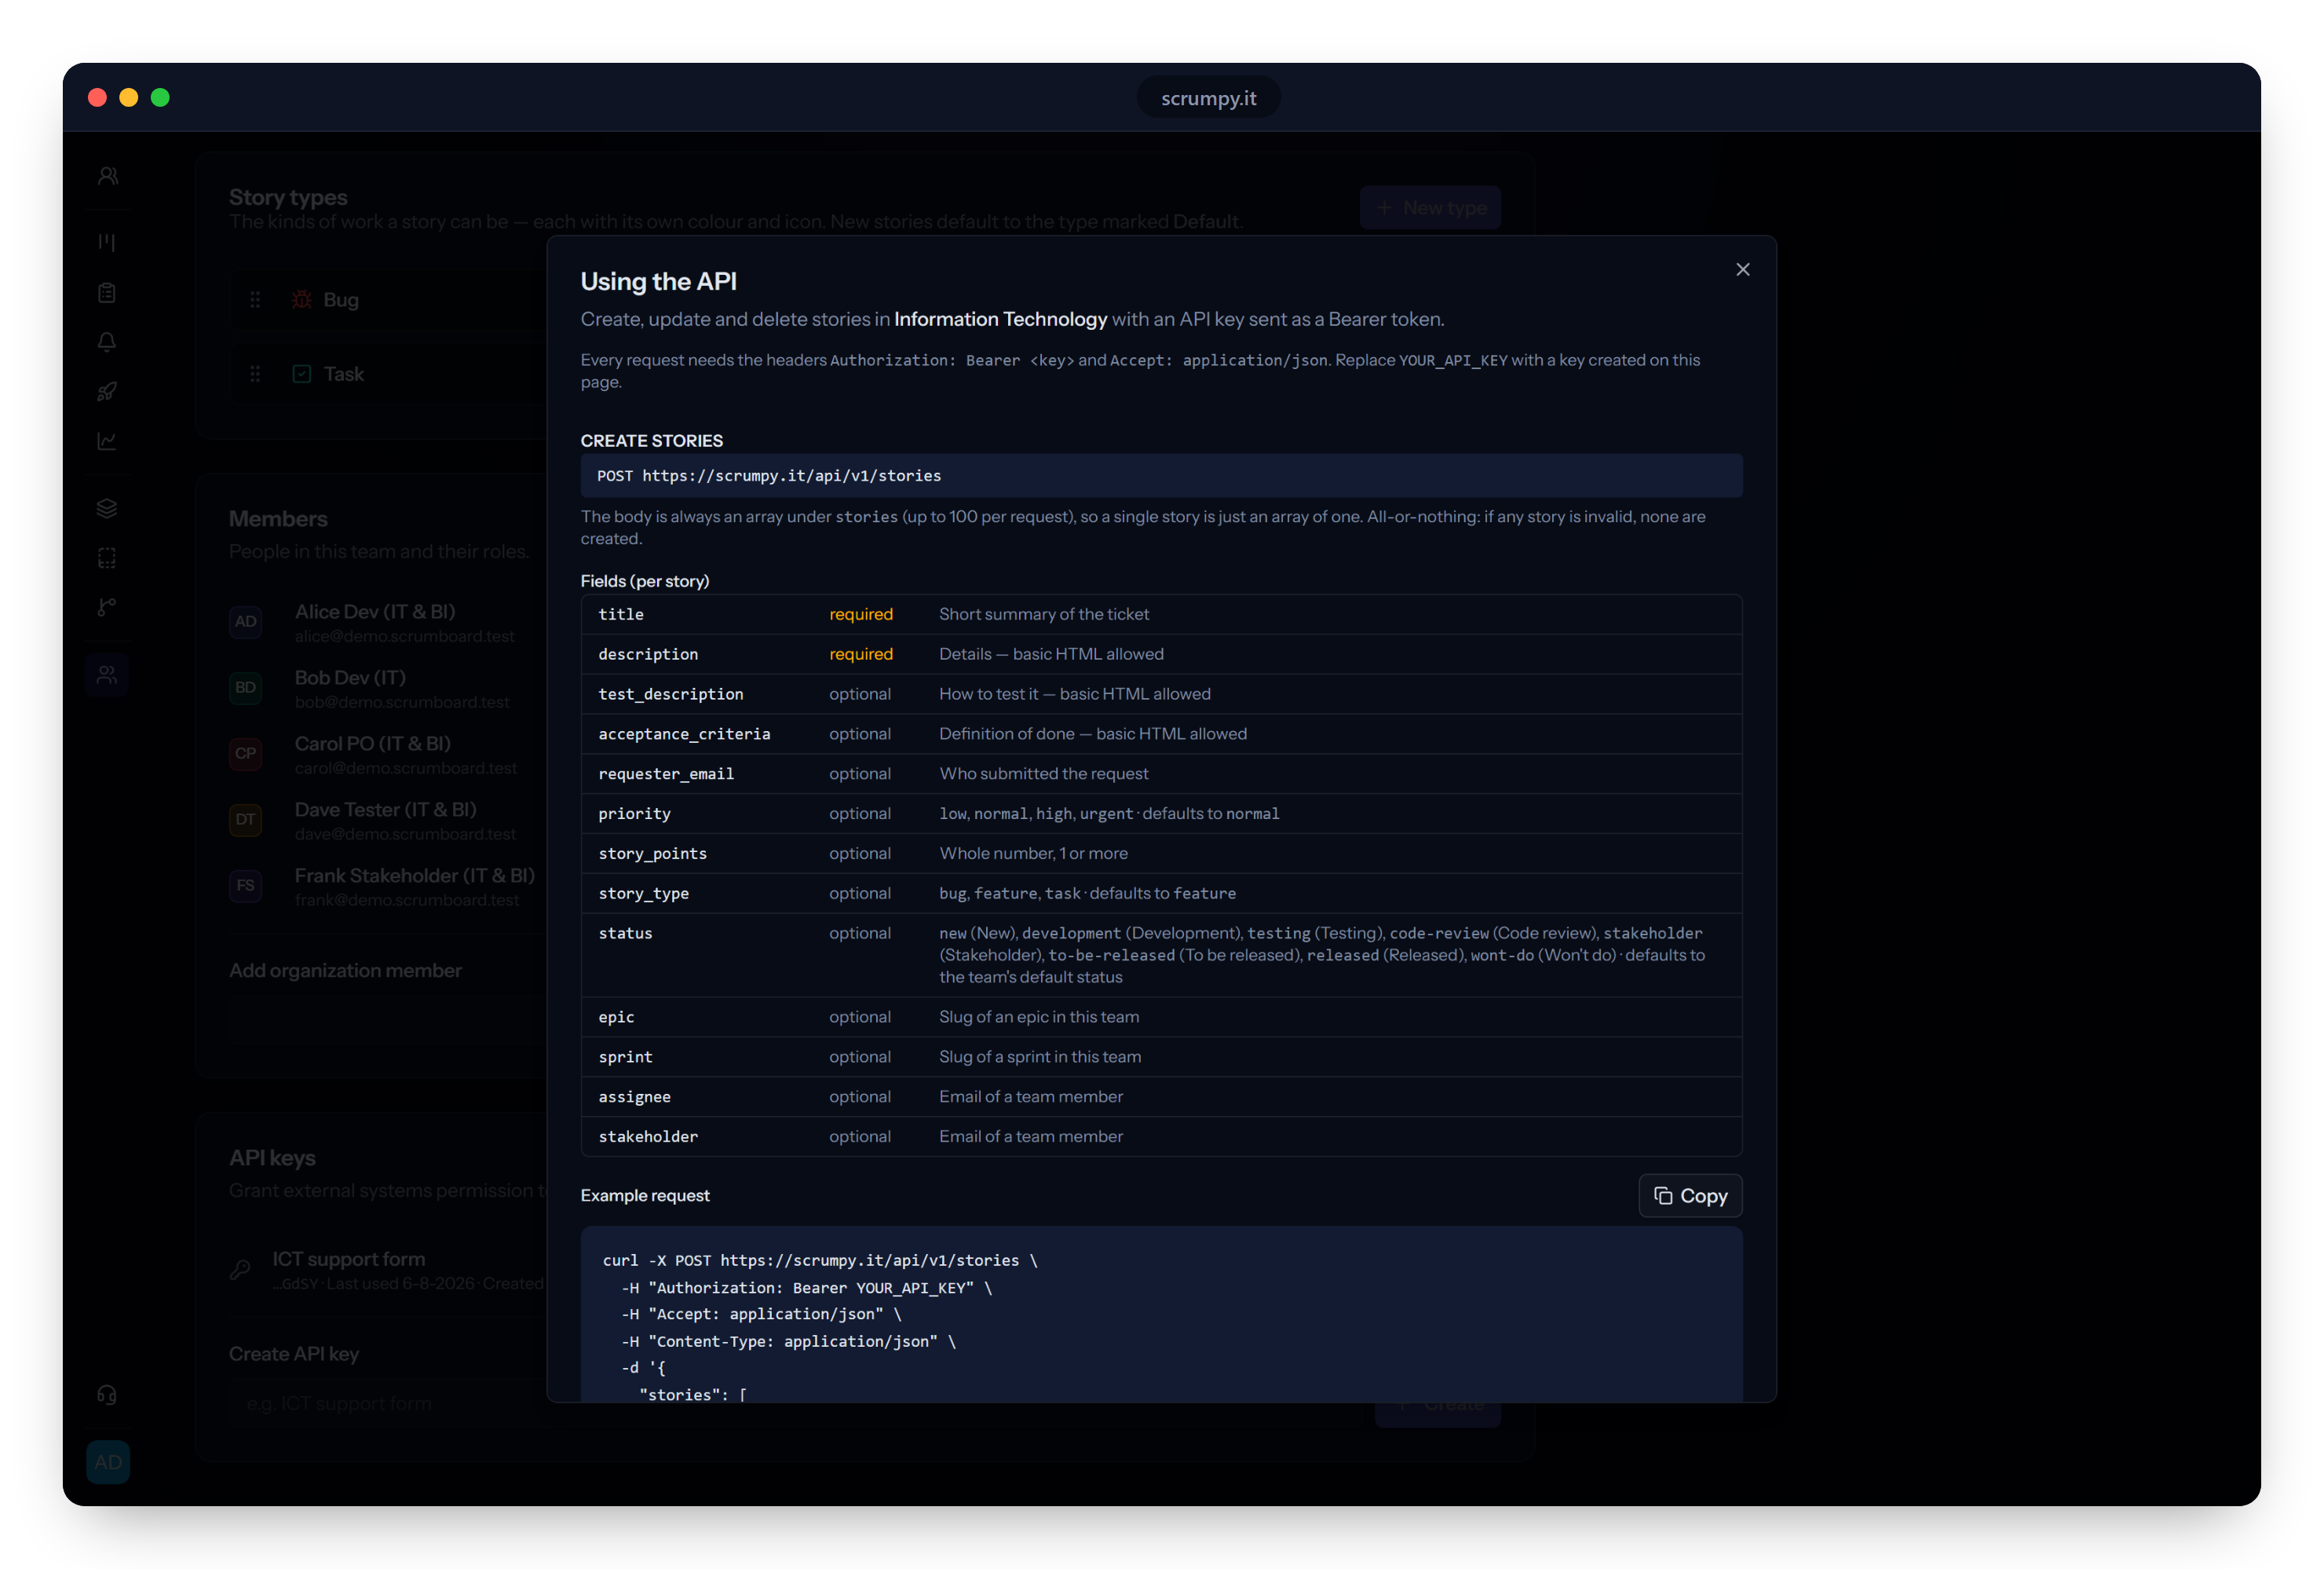Click the green Task checkmark icon
The height and width of the screenshot is (1569, 2324).
302,374
